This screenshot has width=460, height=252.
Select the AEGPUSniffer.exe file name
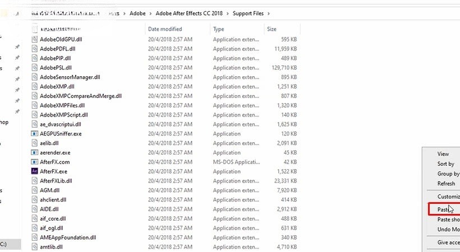point(61,134)
